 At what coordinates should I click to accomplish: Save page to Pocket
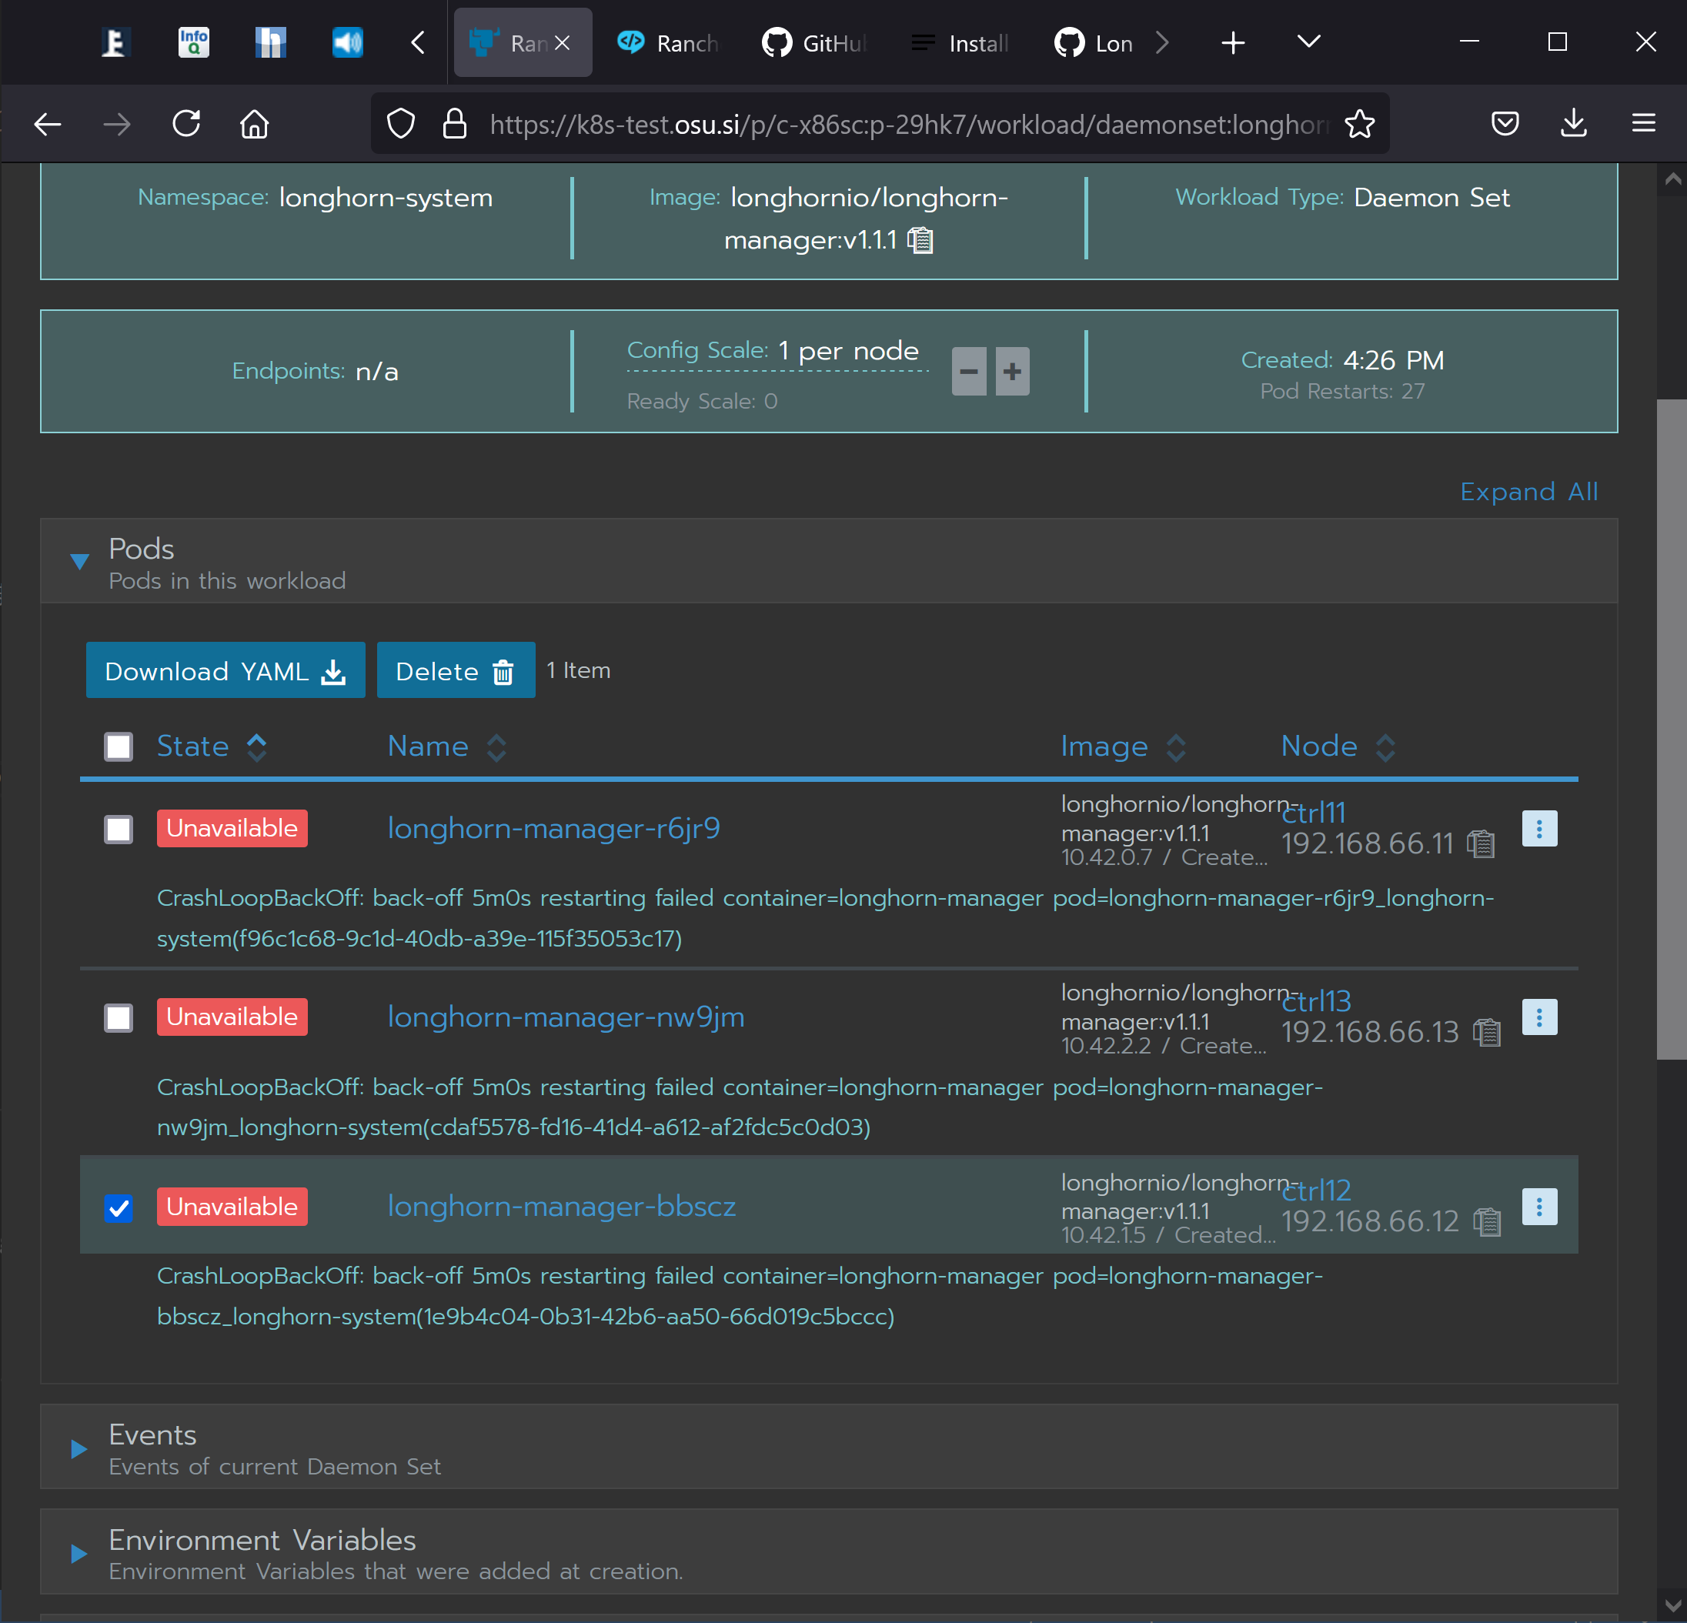pyautogui.click(x=1505, y=125)
